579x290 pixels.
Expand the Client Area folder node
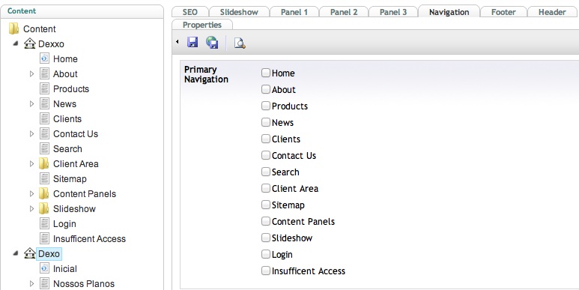click(x=31, y=163)
